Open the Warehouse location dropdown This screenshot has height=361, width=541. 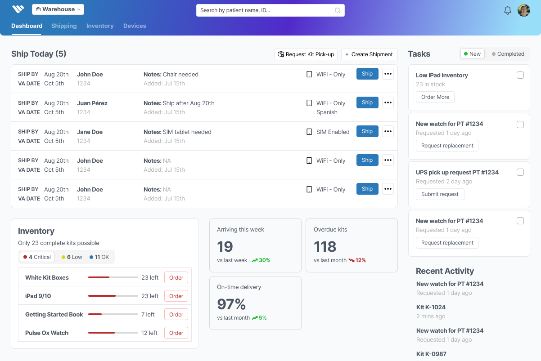(58, 9)
